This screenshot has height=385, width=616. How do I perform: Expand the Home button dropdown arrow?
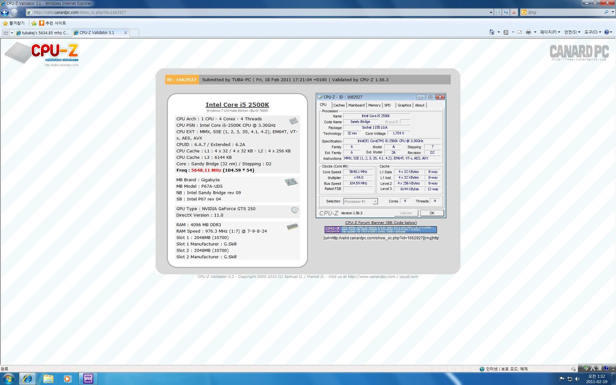(x=499, y=32)
